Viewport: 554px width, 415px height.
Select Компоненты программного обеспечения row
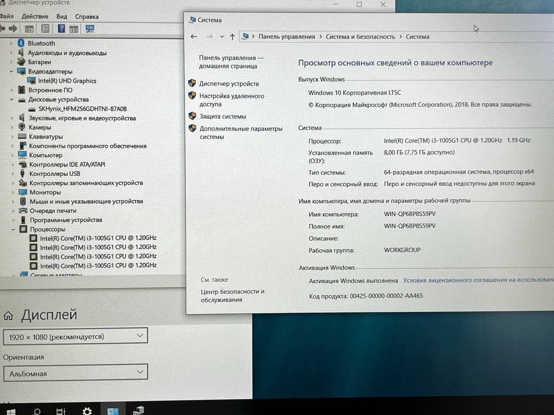(88, 146)
